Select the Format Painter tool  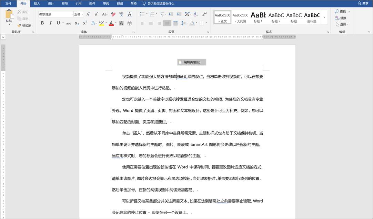24,25
